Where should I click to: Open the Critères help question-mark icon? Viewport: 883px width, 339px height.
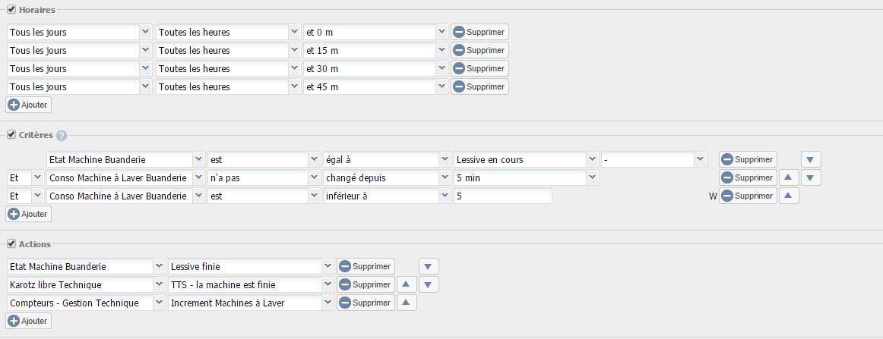pyautogui.click(x=62, y=136)
